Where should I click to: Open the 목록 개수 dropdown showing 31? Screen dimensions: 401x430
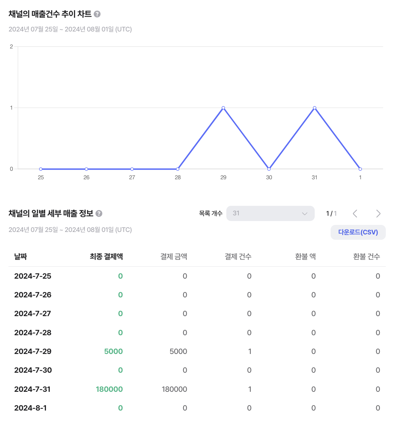point(271,213)
